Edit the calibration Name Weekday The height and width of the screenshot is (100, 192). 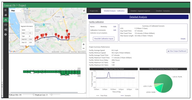coord(115,27)
